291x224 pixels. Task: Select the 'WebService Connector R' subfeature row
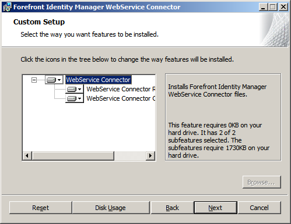pos(121,89)
